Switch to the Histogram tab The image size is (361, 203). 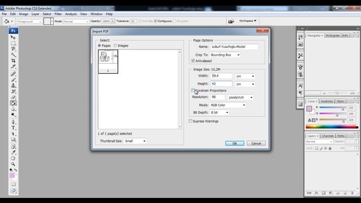click(x=332, y=36)
